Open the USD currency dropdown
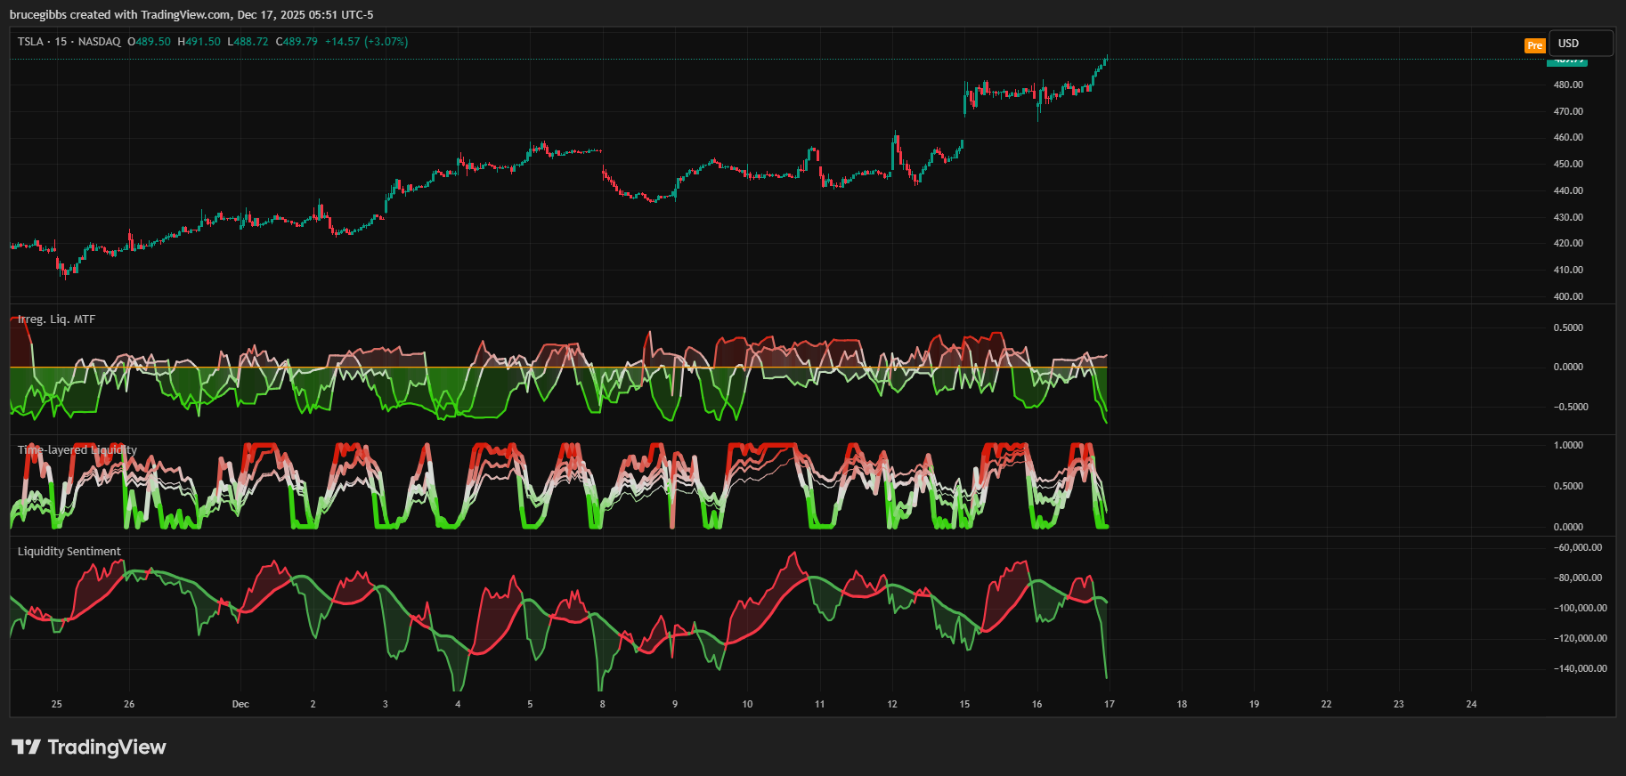 coord(1580,44)
